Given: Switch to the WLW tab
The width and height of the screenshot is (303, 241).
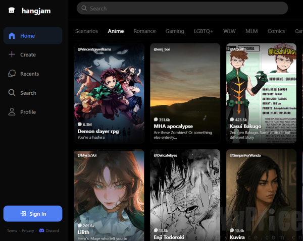Looking at the screenshot, I should pos(229,31).
